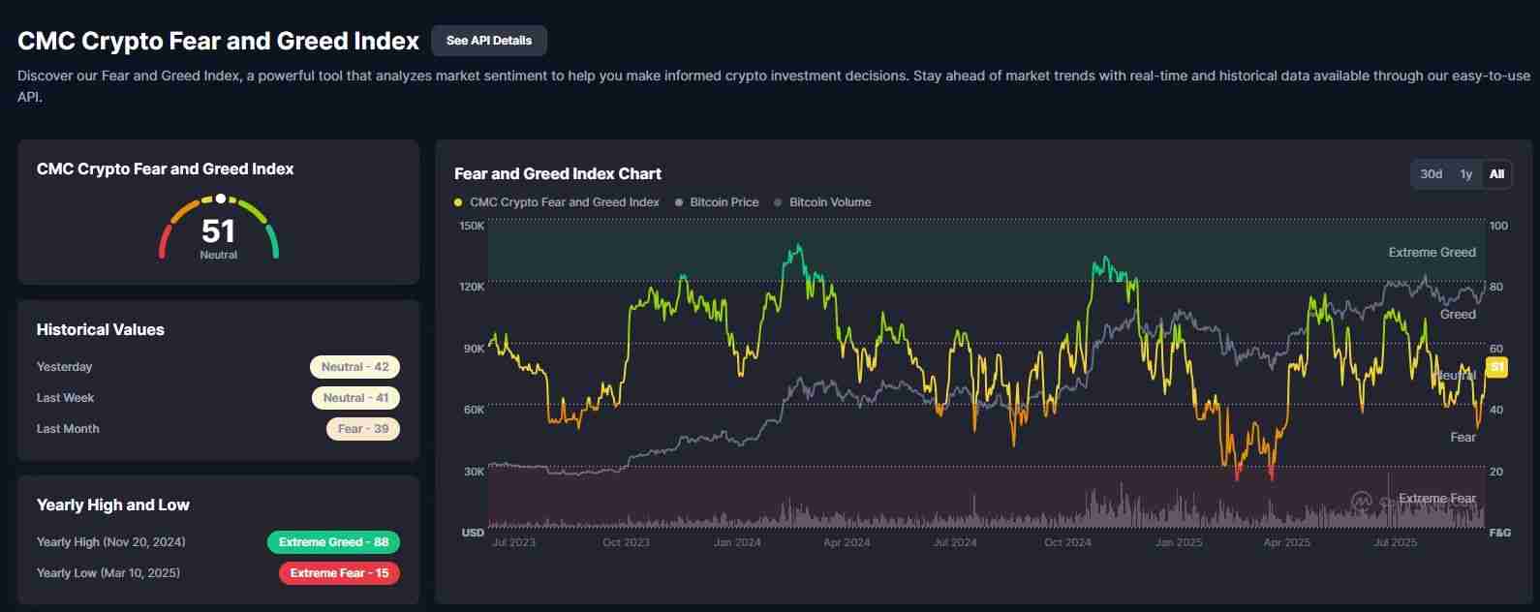Click the Neutral - 41 last week badge
1540x612 pixels.
(355, 398)
